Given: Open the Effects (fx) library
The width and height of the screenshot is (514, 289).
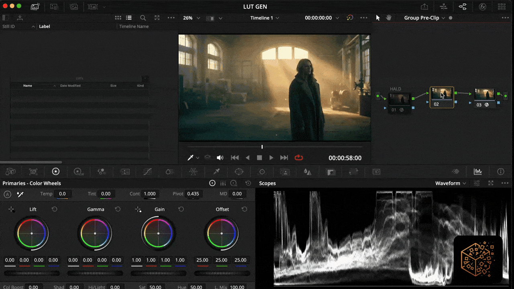Looking at the screenshot, I should coord(483,6).
